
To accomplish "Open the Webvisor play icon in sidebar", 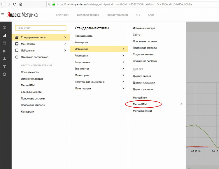I will tap(4, 51).
